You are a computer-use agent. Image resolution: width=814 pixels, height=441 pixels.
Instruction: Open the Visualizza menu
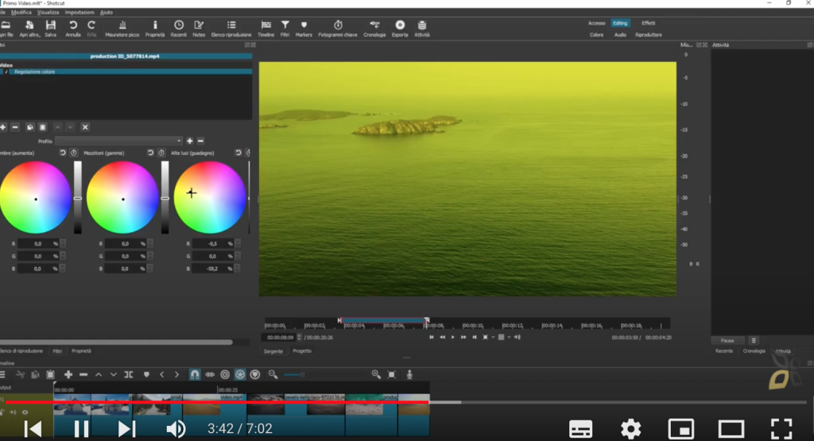click(48, 12)
